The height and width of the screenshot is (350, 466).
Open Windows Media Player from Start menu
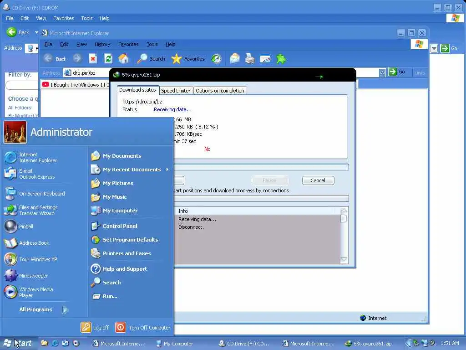click(x=29, y=292)
